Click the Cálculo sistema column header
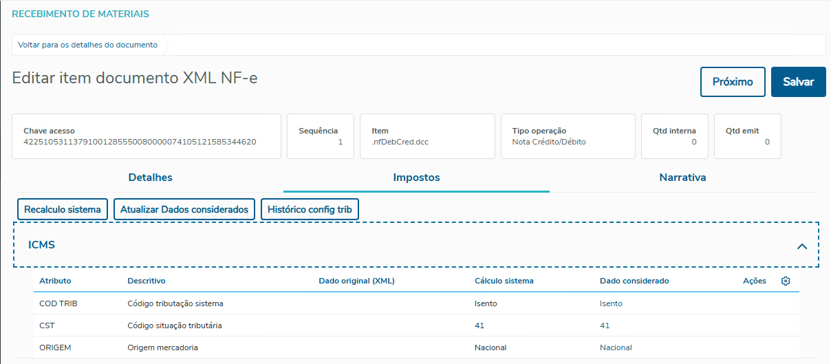Image resolution: width=831 pixels, height=364 pixels. pos(504,281)
